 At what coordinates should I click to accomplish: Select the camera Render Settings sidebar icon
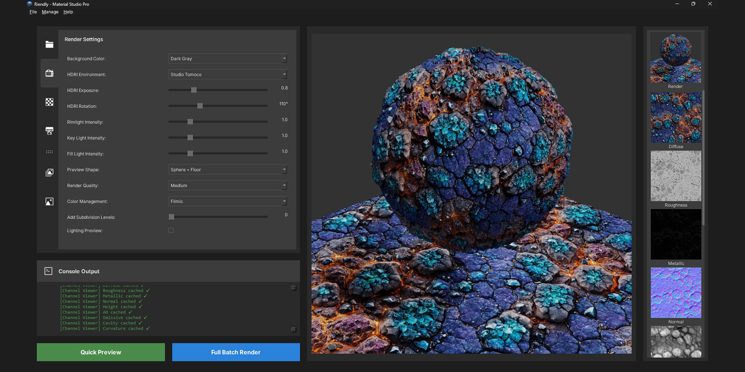point(49,73)
